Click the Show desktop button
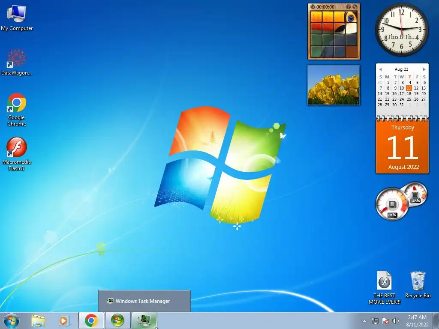This screenshot has height=329, width=439. click(x=436, y=321)
